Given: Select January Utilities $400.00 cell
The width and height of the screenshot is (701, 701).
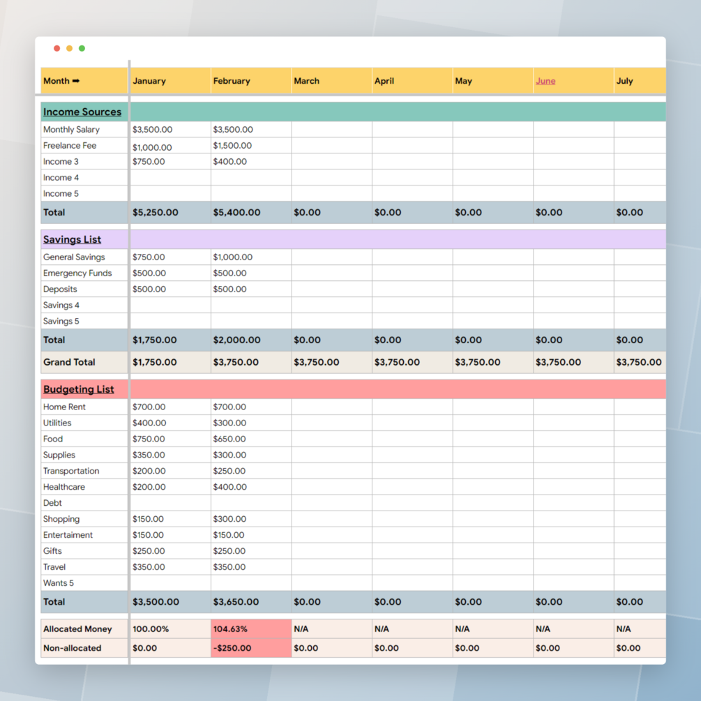Looking at the screenshot, I should tap(170, 423).
